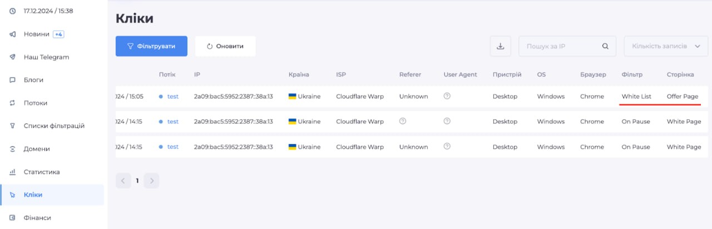
Task: Click the Списки фільтрацій funnel icon
Action: coord(13,126)
